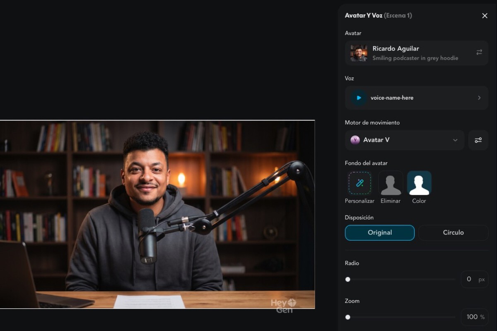Click the Zoom slider handle
This screenshot has width=497, height=331.
pos(348,317)
